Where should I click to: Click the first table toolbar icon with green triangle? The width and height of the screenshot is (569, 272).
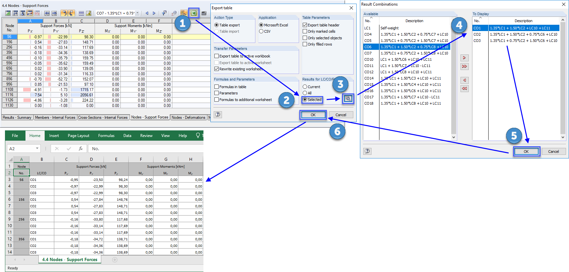tap(8, 13)
